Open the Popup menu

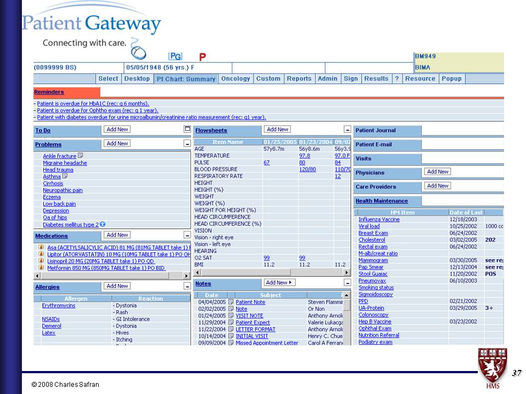pyautogui.click(x=451, y=78)
